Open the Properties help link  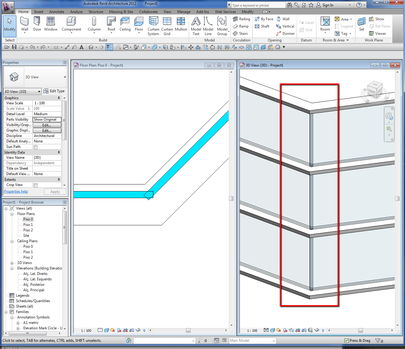pos(16,191)
